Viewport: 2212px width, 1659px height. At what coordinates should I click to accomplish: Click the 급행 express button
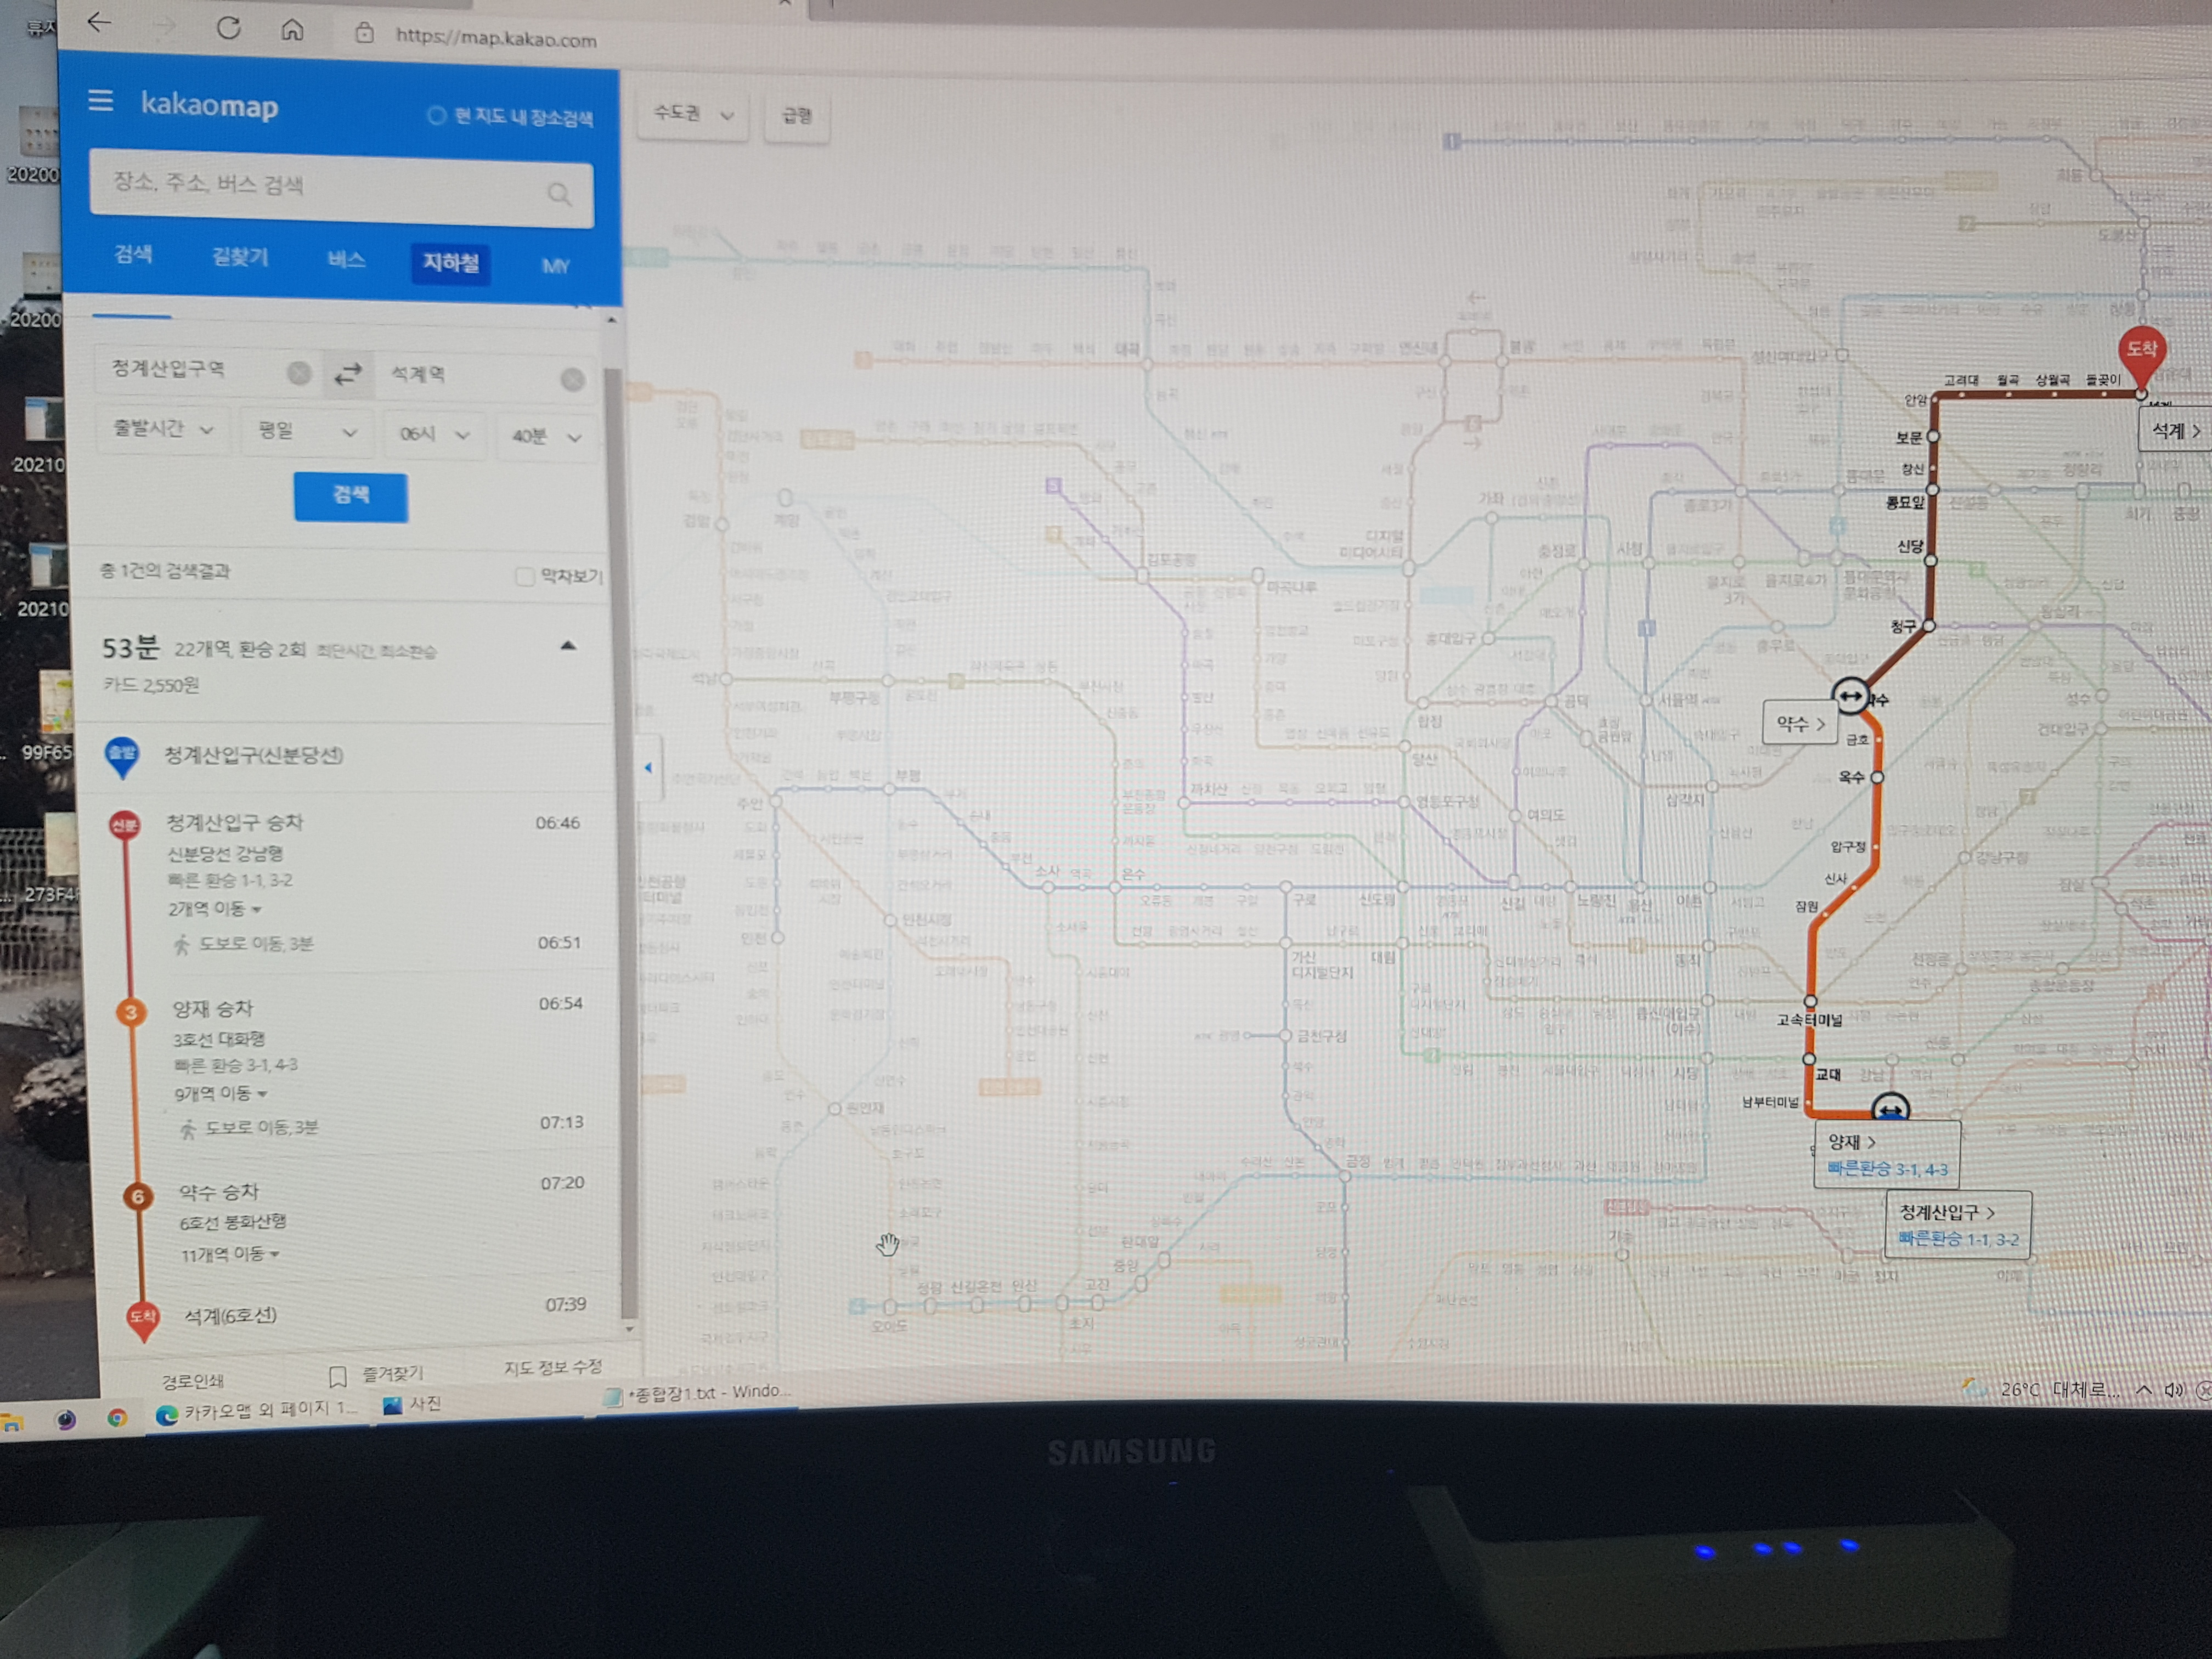click(796, 117)
